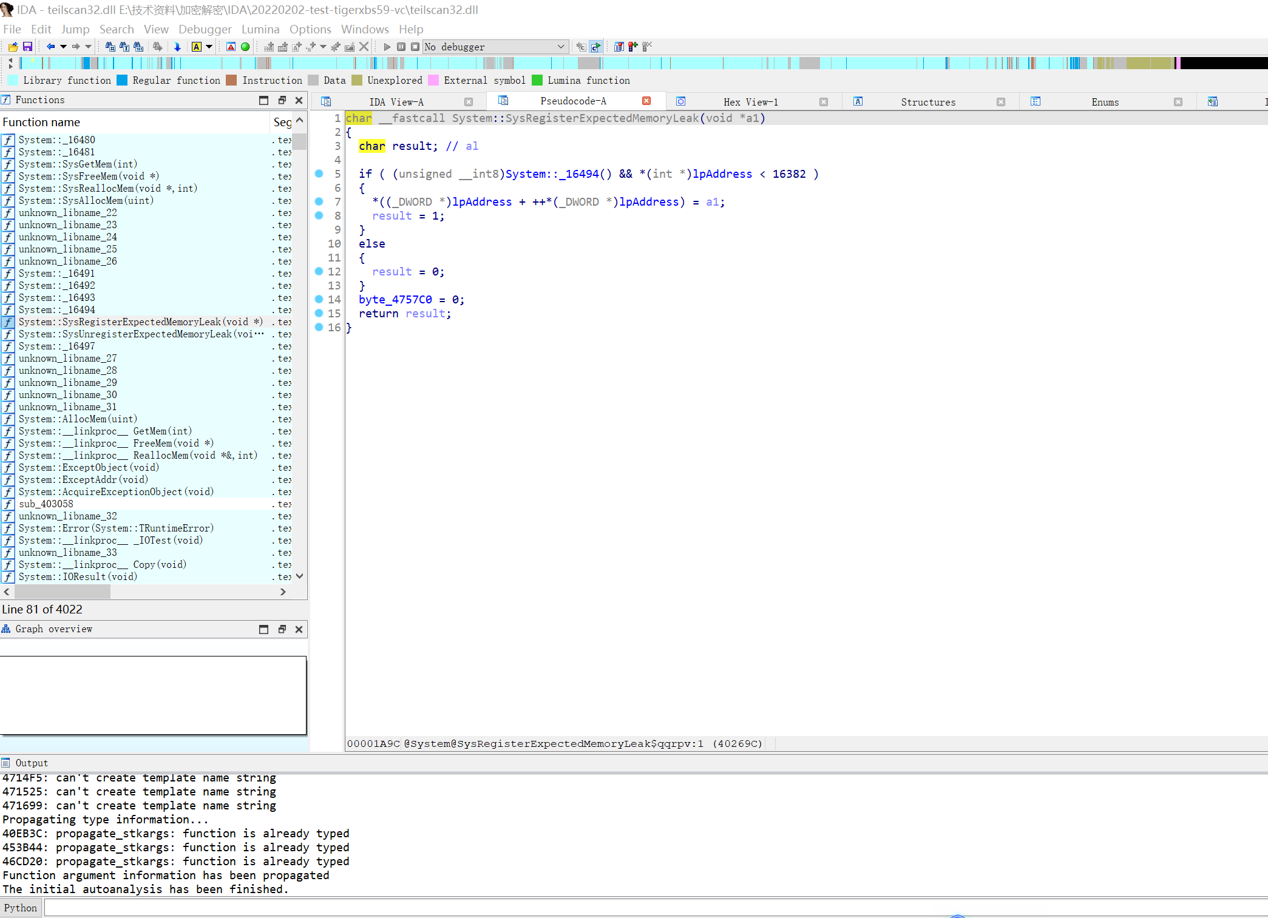Open the color highlight A dropdown
The image size is (1268, 918).
209,47
